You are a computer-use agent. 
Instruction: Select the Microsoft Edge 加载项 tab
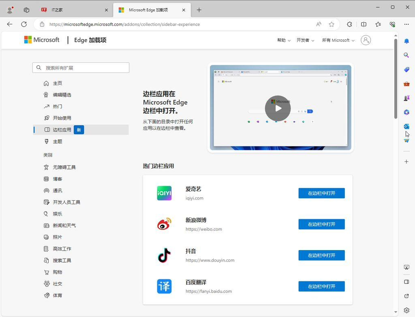point(152,10)
